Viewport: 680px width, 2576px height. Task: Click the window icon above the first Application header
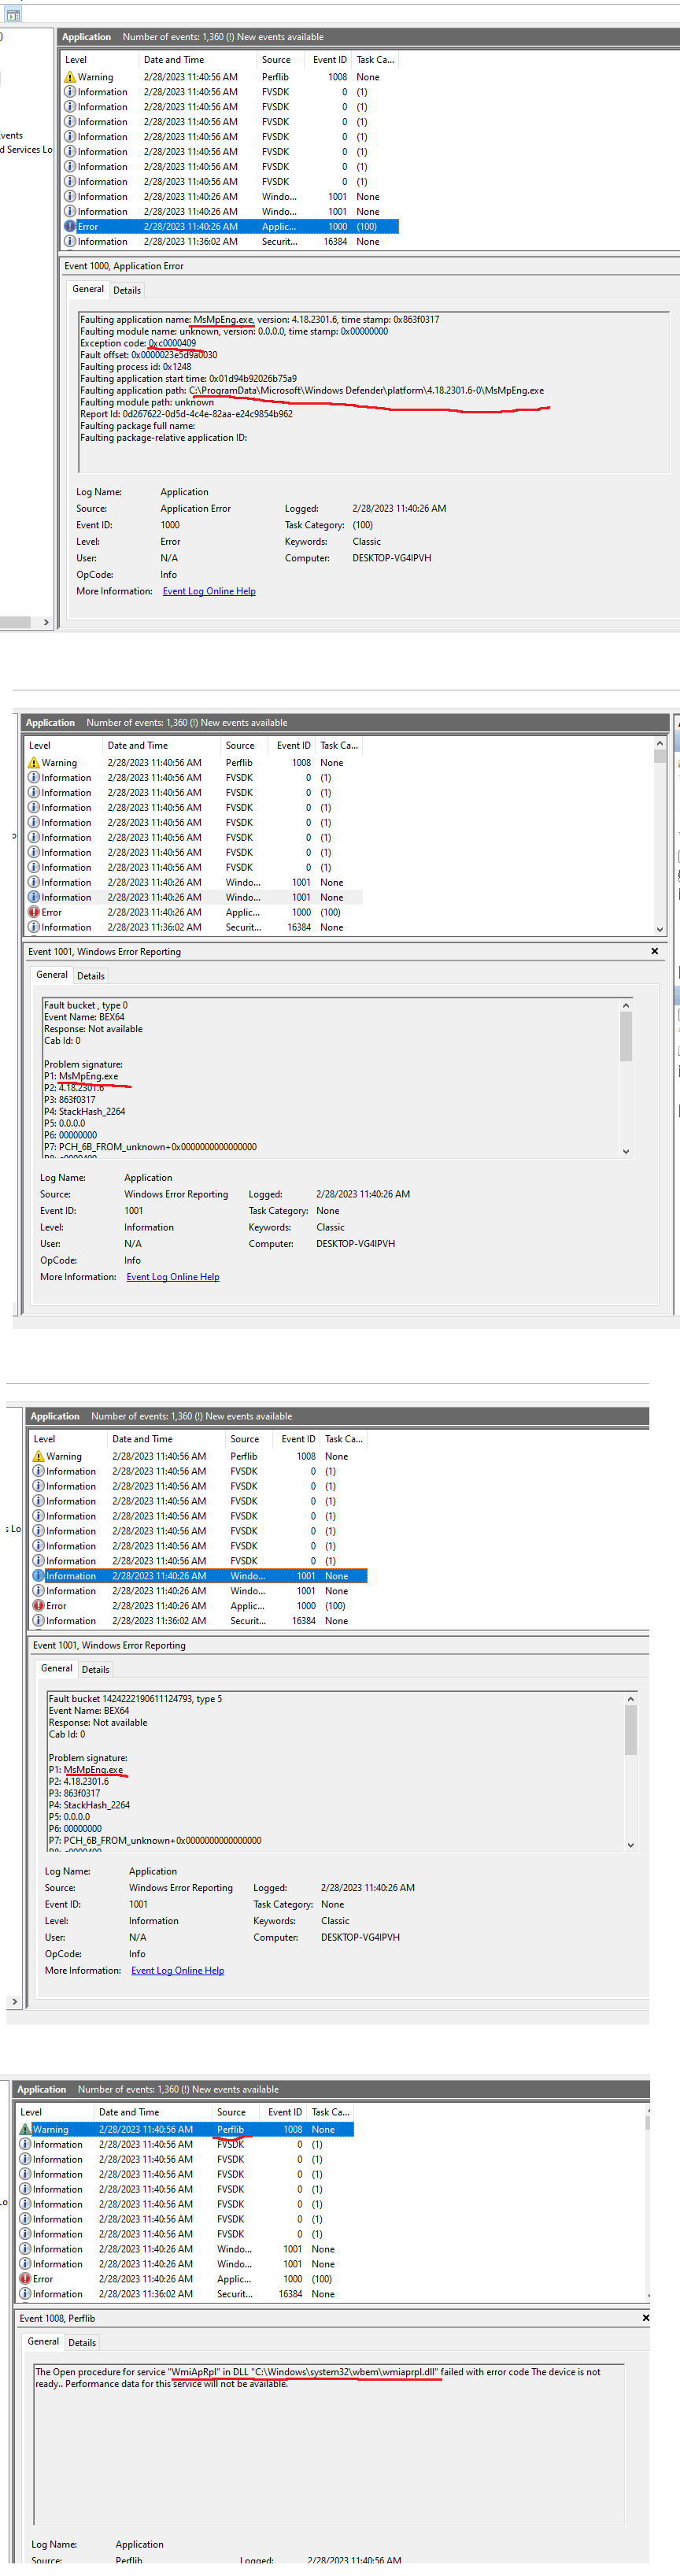(x=13, y=15)
